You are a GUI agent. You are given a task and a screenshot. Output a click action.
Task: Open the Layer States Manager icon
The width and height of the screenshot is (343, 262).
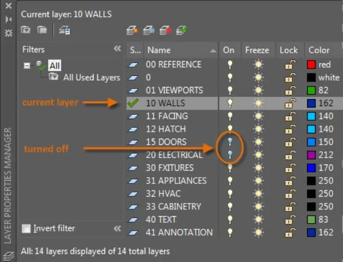coord(65,30)
